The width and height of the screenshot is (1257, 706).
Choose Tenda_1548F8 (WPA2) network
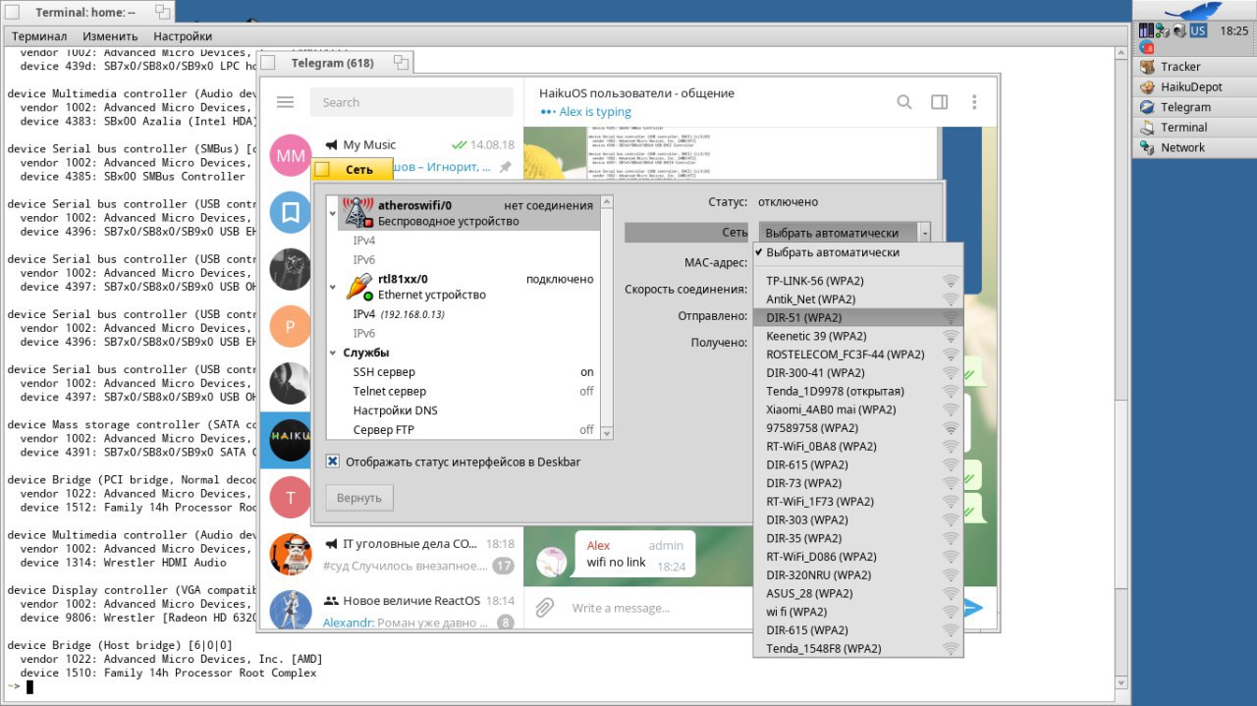[858, 648]
